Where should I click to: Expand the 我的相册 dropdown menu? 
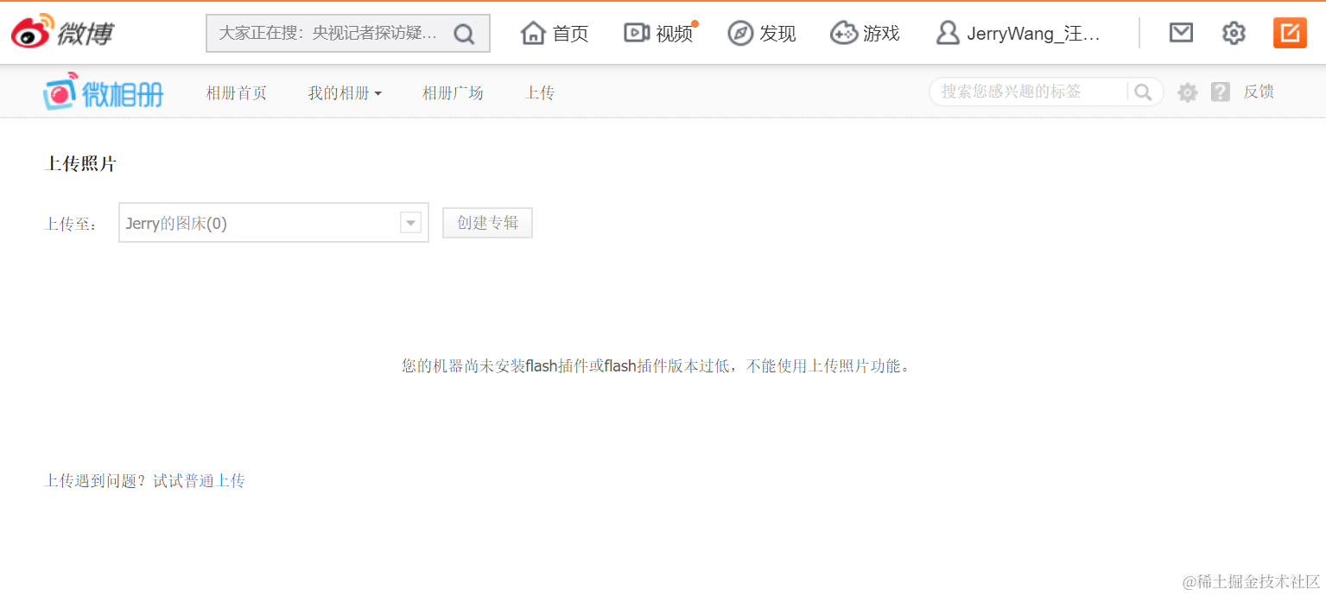point(345,92)
